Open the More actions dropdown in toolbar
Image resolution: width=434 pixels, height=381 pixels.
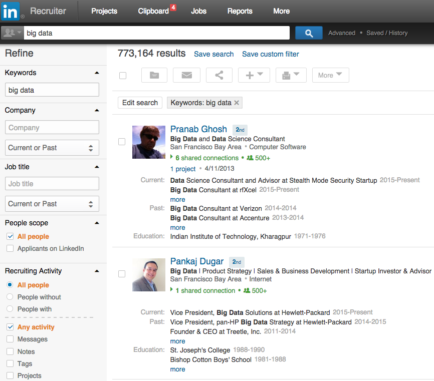pyautogui.click(x=330, y=75)
